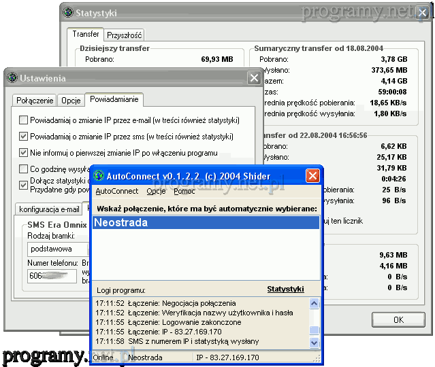The image size is (435, 367).
Task: Uncheck 'Nie informuj o pierwszej zmianie IP'
Action: click(x=25, y=153)
